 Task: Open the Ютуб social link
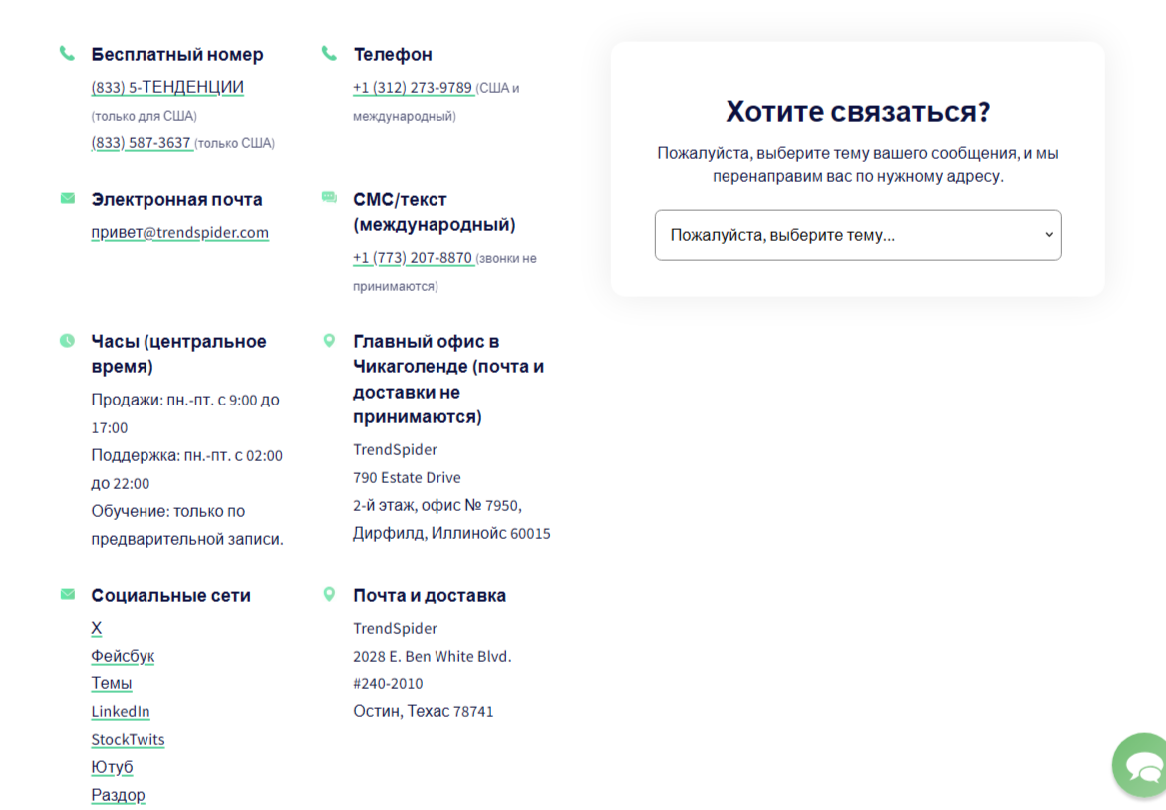pos(113,767)
